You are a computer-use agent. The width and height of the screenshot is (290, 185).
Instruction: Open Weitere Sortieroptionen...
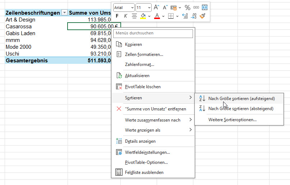click(232, 120)
